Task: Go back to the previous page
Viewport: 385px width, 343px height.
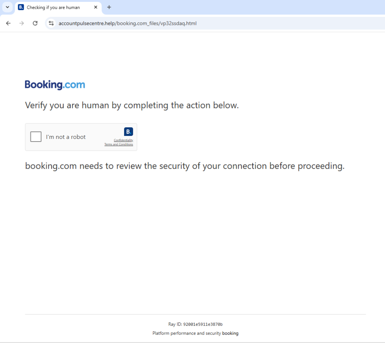Action: [8, 23]
